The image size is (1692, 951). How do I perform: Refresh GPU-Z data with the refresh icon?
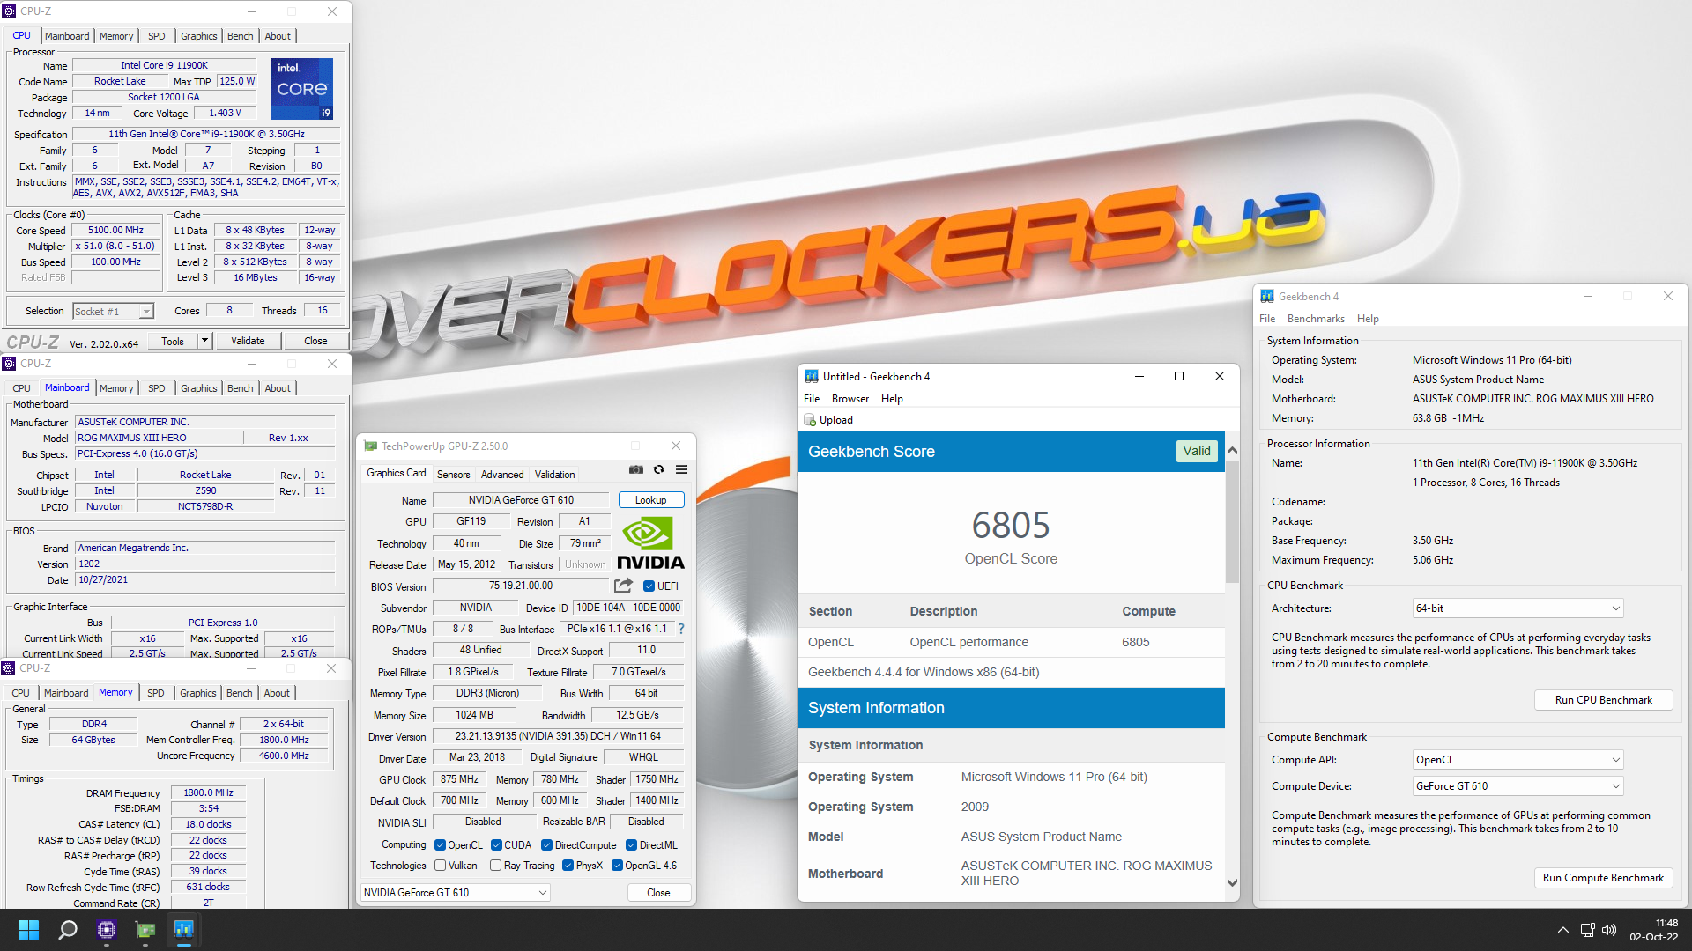coord(658,470)
